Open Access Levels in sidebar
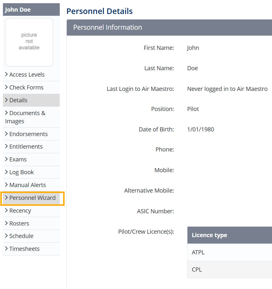 [x=27, y=75]
